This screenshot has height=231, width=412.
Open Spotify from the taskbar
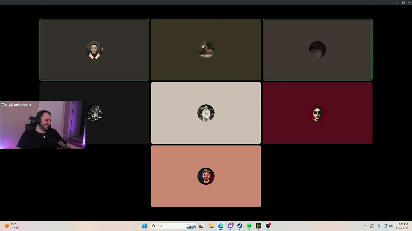point(249,226)
